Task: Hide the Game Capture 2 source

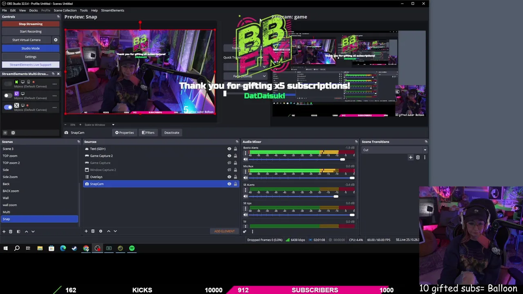Action: click(229, 156)
